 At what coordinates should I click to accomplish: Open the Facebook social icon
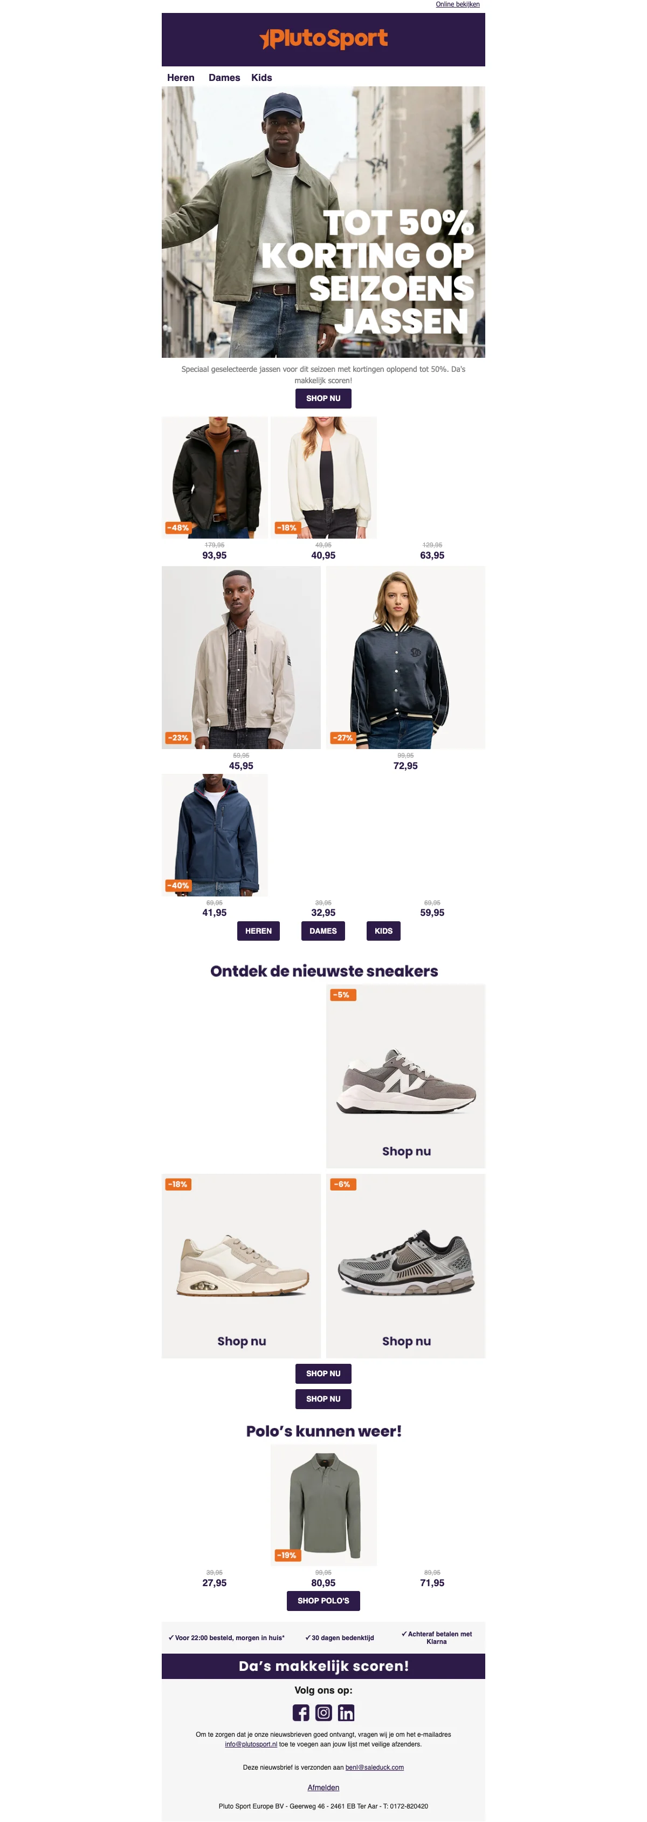301,1712
